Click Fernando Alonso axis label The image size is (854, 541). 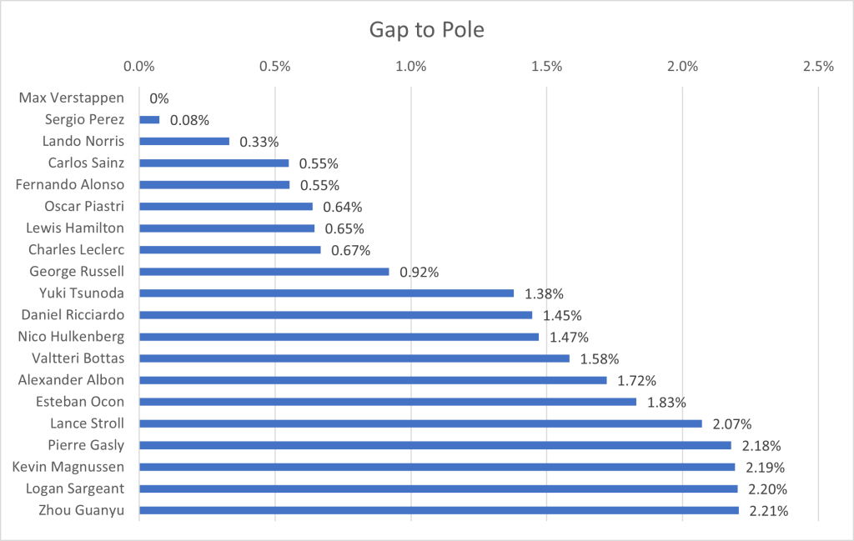(69, 185)
